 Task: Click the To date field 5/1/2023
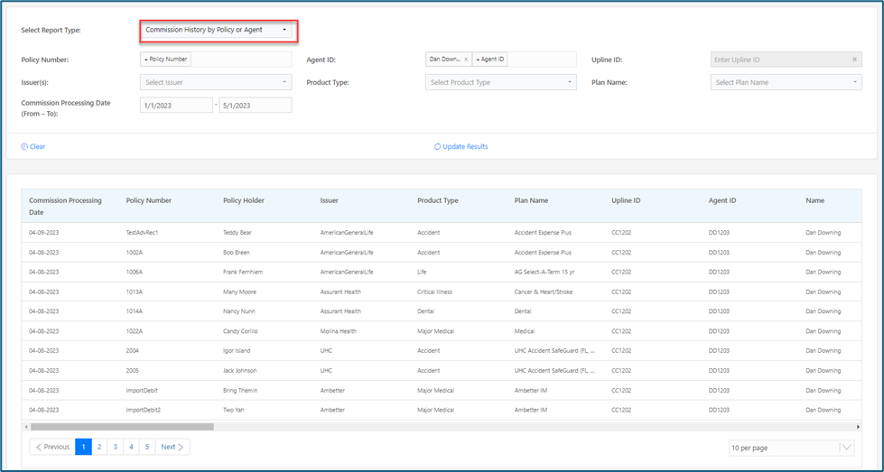[x=256, y=106]
